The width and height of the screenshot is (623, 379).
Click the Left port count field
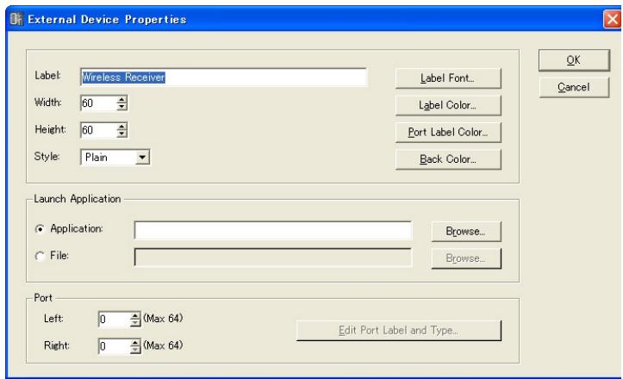[114, 319]
